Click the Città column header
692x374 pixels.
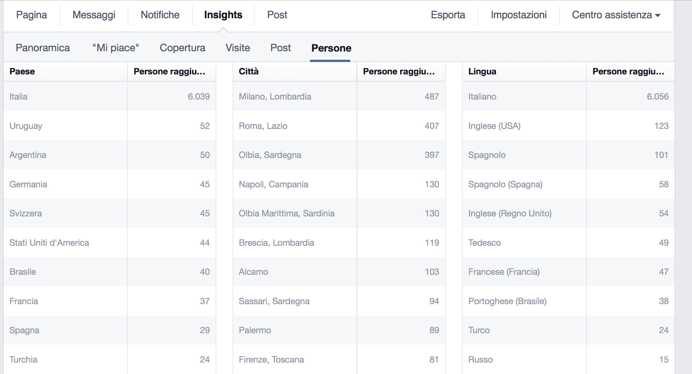click(249, 71)
